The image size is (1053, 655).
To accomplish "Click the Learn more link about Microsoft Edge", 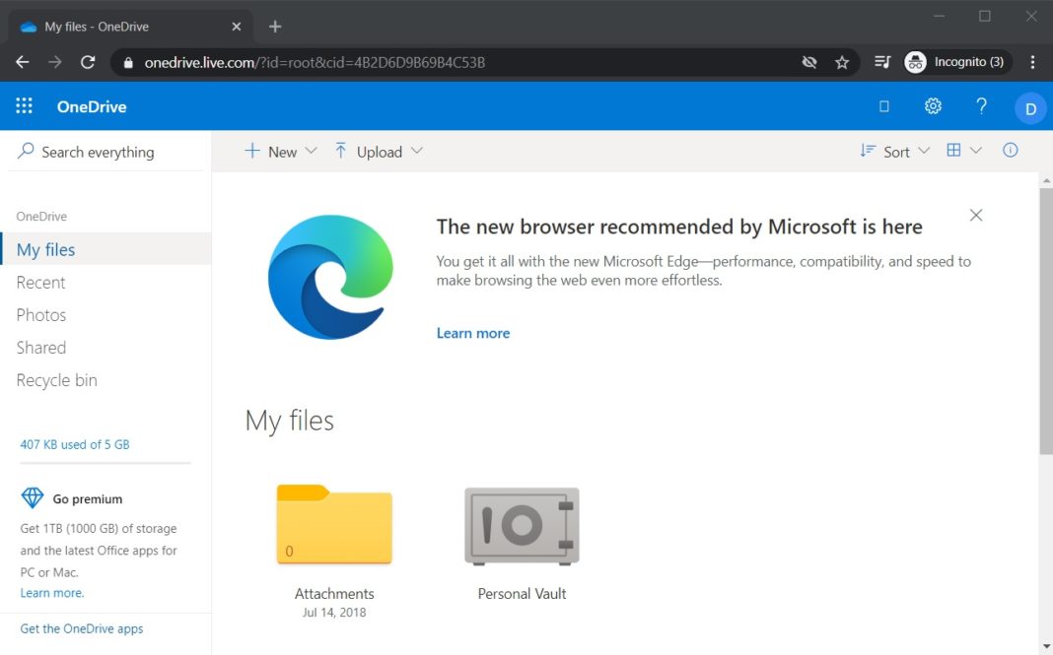I will (x=472, y=333).
